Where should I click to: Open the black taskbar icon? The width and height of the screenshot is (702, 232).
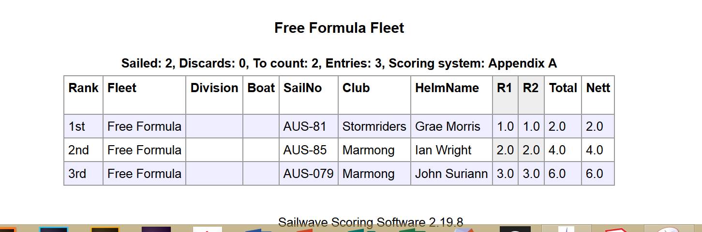tap(514, 229)
